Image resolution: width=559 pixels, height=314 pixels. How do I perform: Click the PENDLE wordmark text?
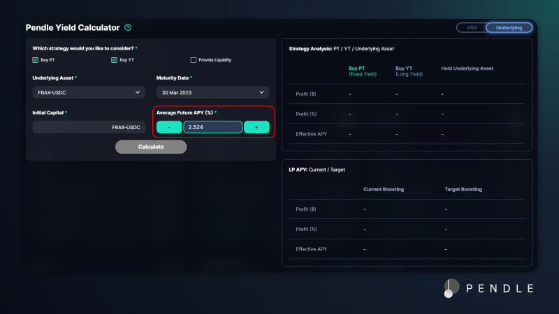pos(502,288)
